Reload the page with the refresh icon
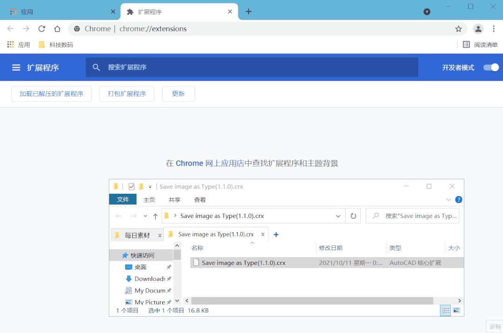Viewport: 503px width, 333px height. (41, 28)
